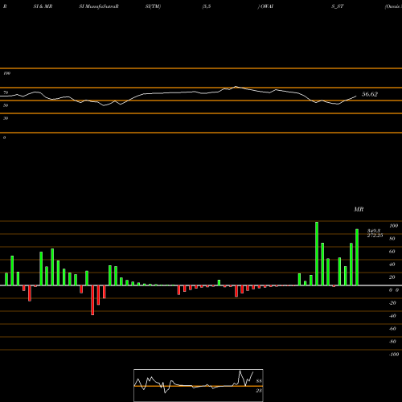Click the MR axis label -80
402x402 pixels.
coord(392,342)
